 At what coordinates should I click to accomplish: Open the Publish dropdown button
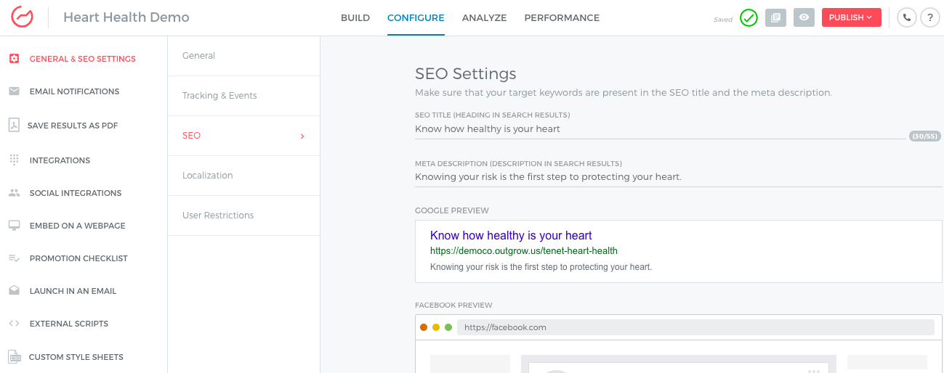click(851, 17)
